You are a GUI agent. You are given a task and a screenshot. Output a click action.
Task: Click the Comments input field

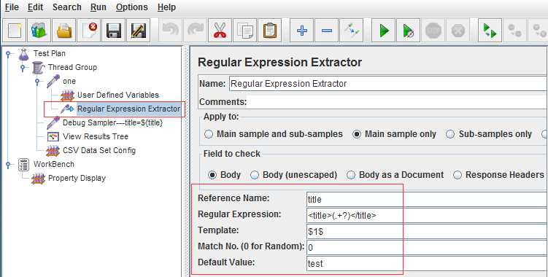point(398,102)
